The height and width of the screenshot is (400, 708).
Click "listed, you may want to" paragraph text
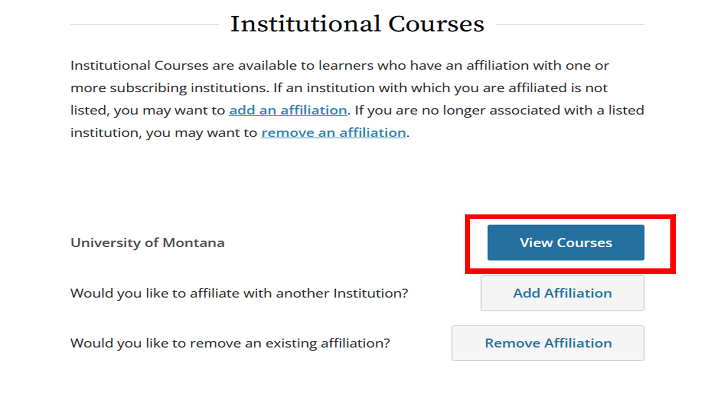click(148, 110)
